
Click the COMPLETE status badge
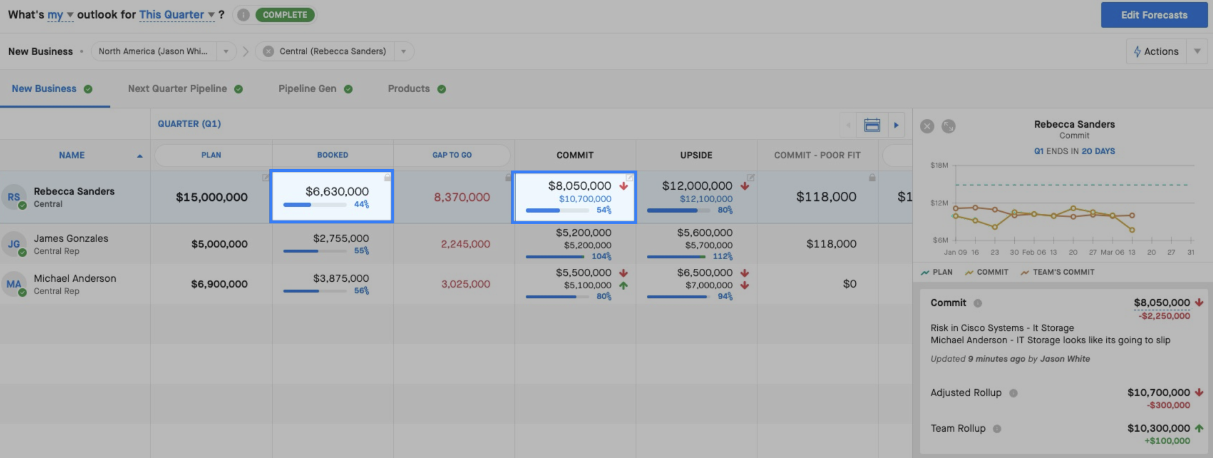point(285,15)
